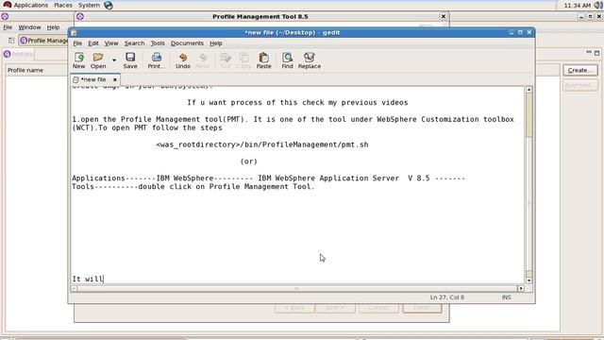
Task: Maximize the gedit window
Action: [520, 32]
